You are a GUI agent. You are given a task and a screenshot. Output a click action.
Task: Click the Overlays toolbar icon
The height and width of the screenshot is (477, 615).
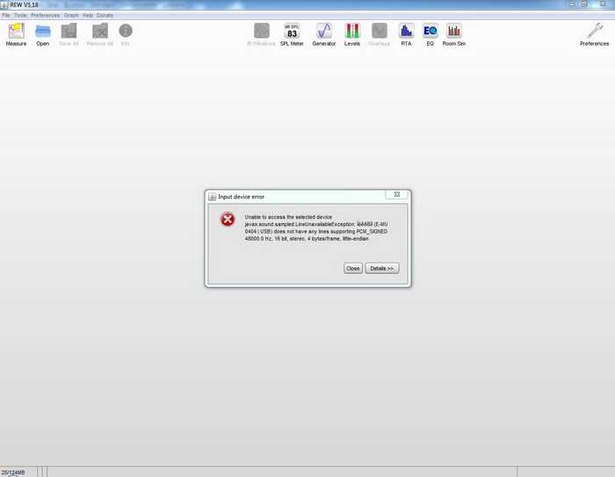379,33
